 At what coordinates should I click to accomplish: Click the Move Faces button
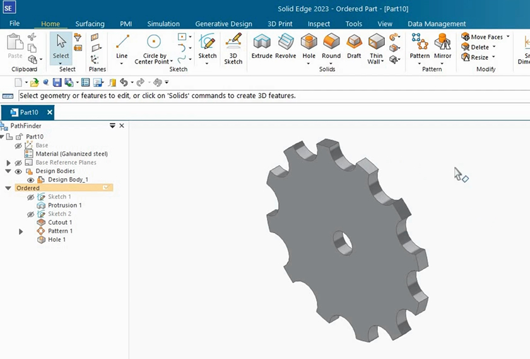(482, 37)
